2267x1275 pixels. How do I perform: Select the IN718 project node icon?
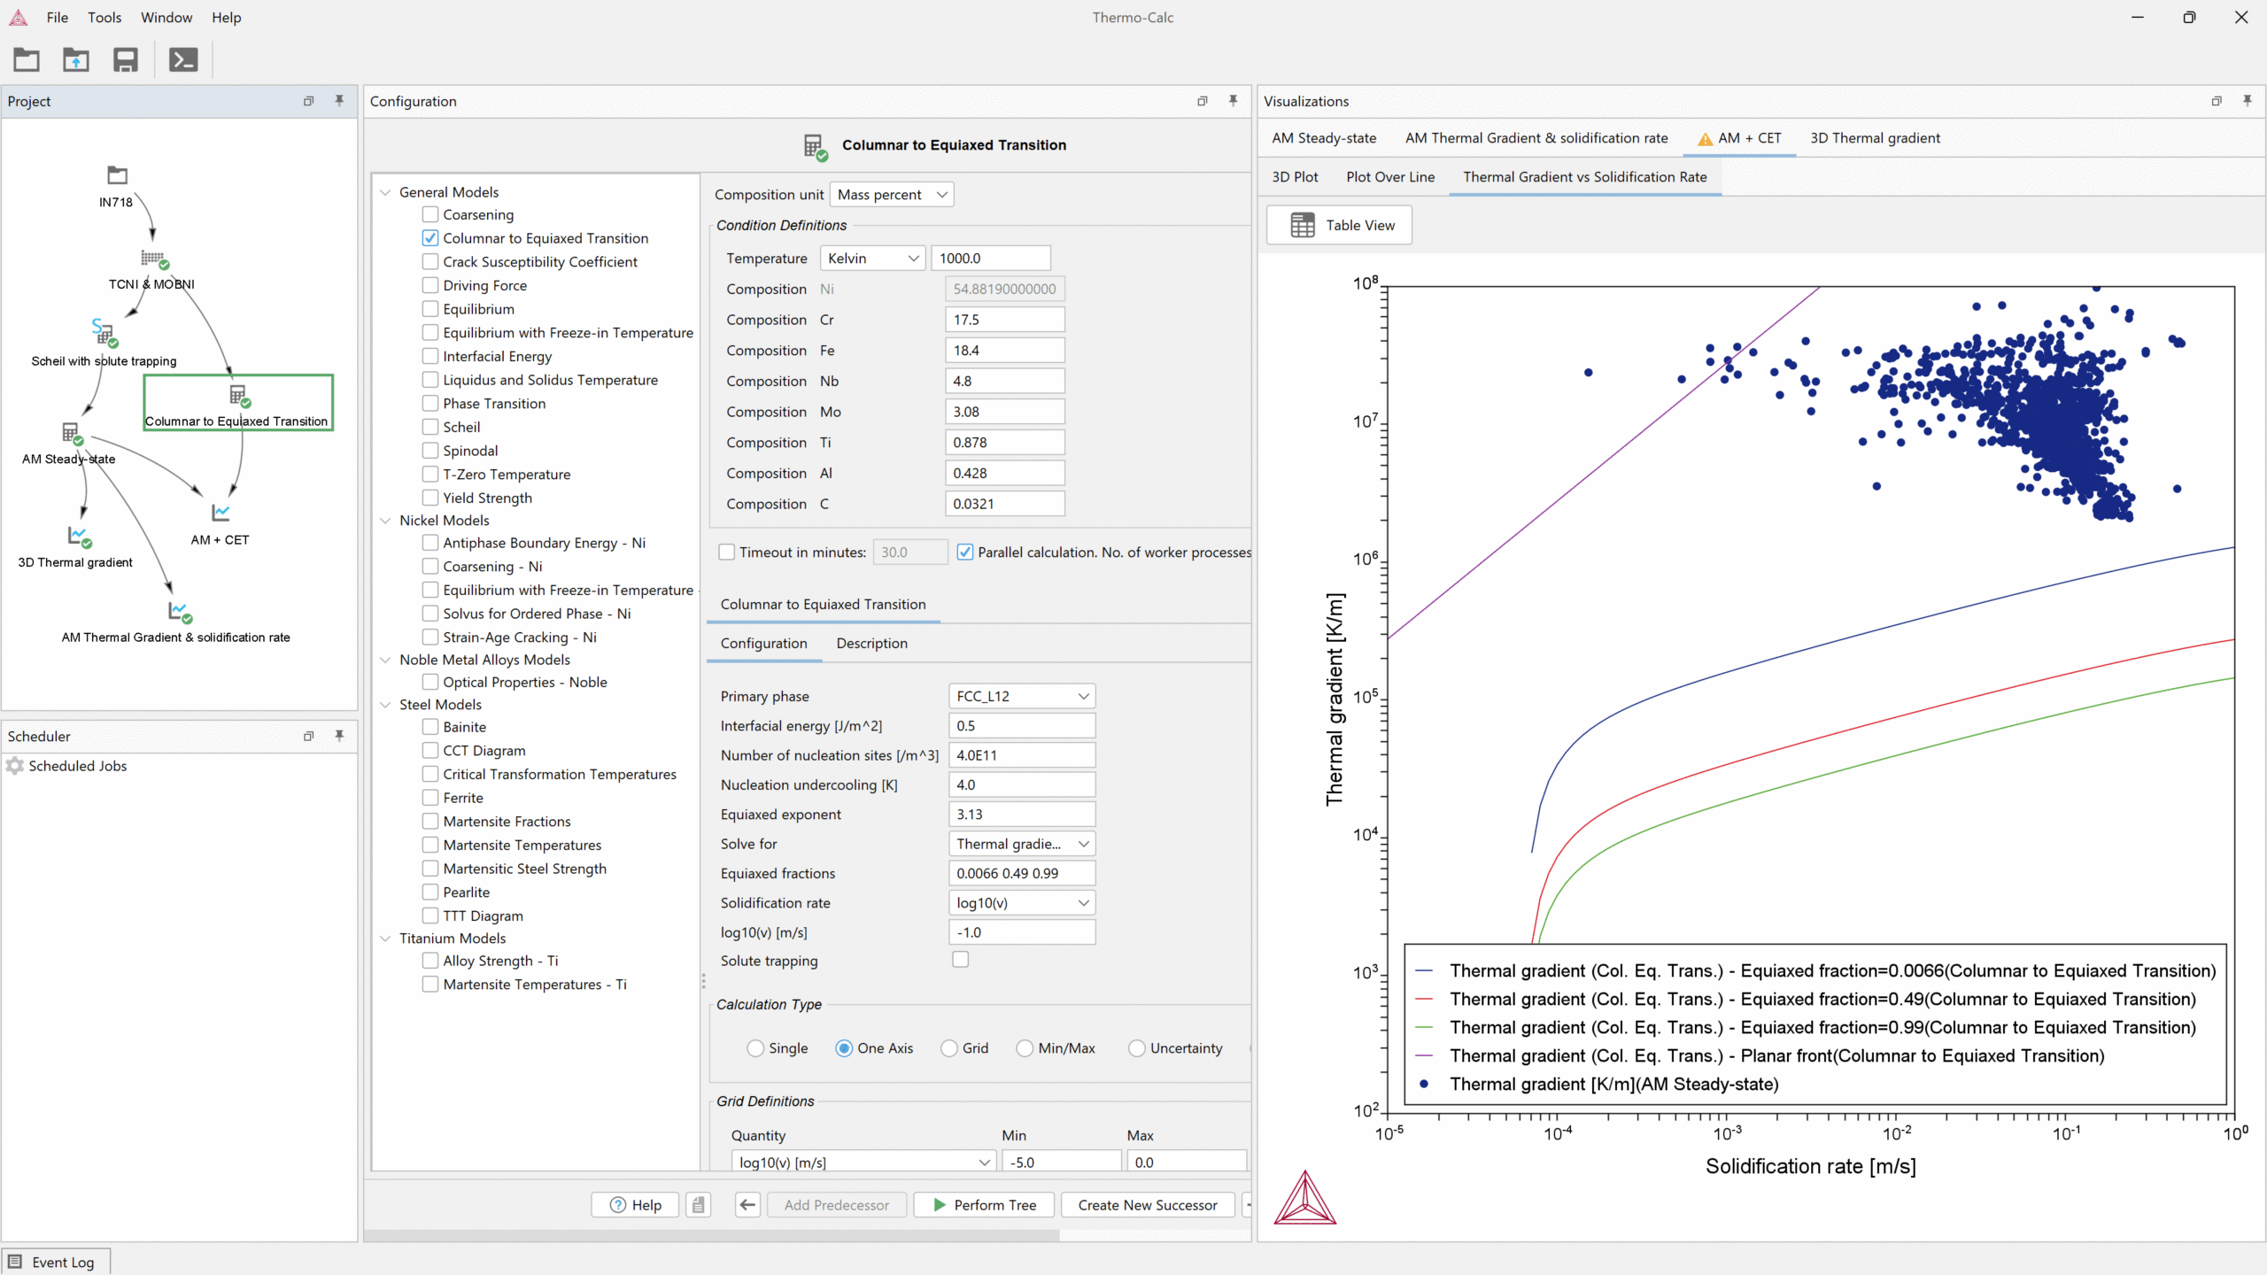[117, 175]
